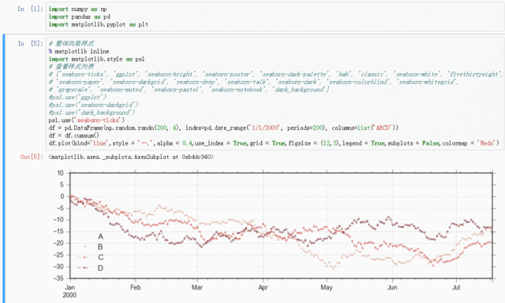Click the df.plot(kind='line' code line
This screenshot has height=303, width=505.
click(274, 143)
